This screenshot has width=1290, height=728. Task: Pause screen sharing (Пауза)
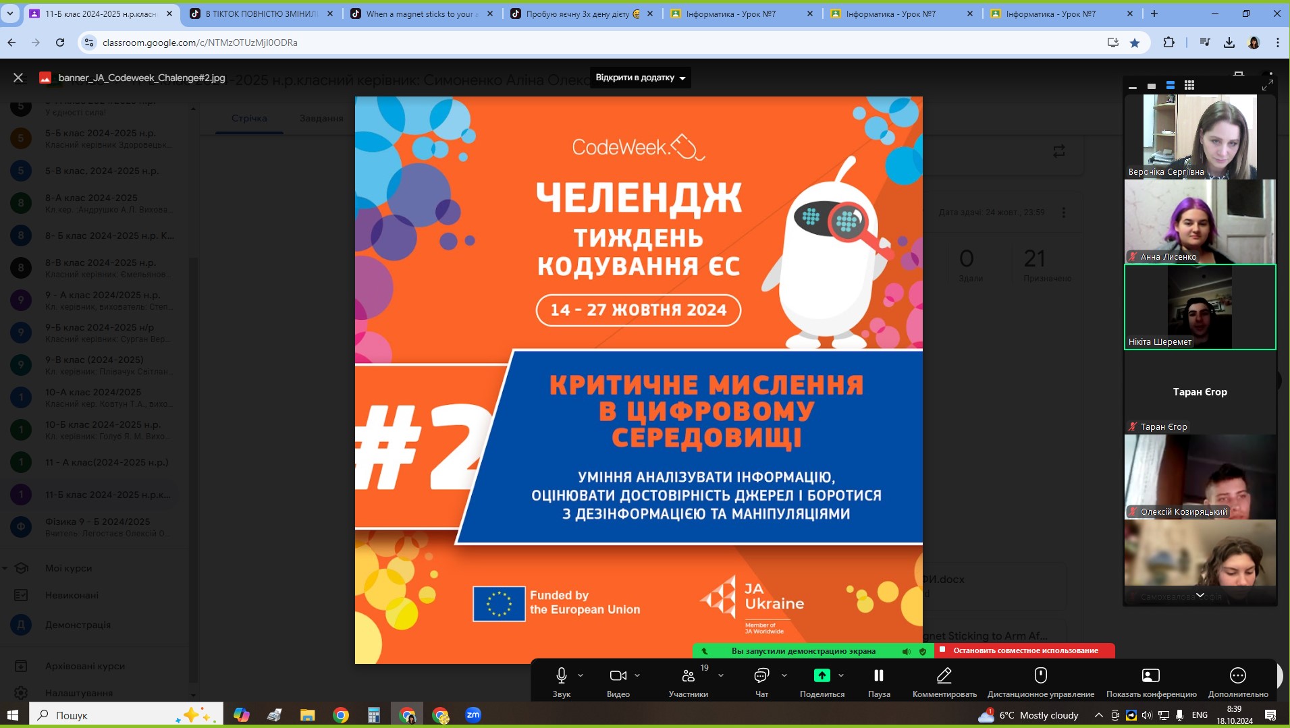pyautogui.click(x=878, y=676)
